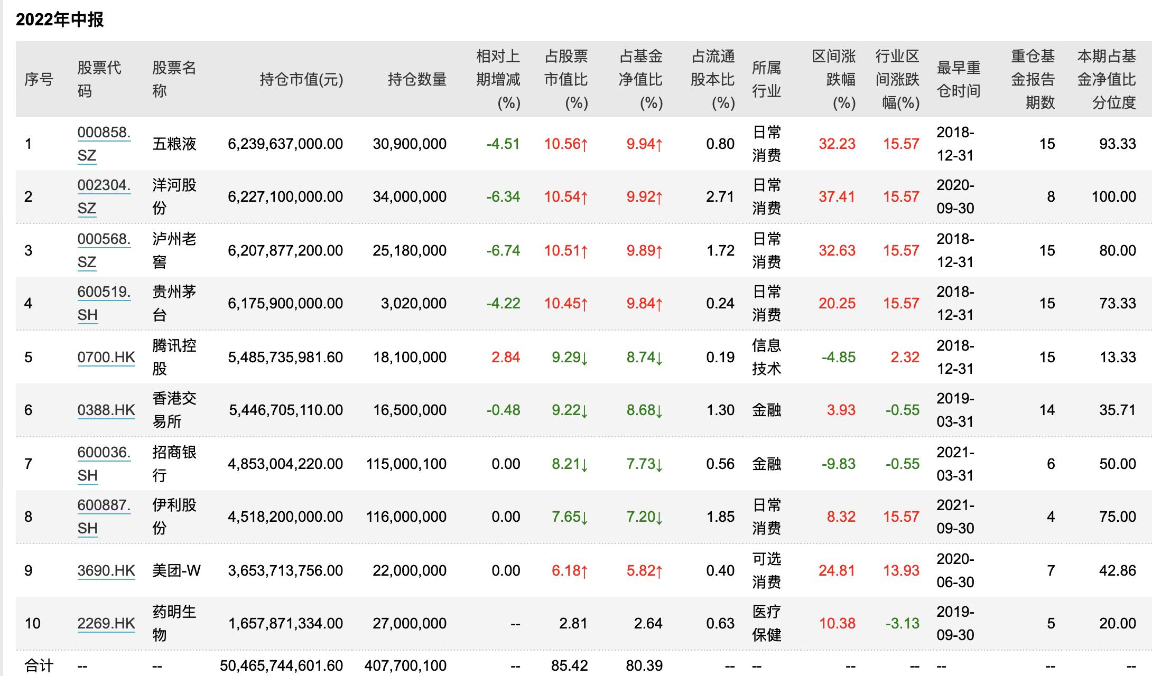Open stock code link 000568.SZ
1152x676 pixels.
click(104, 250)
